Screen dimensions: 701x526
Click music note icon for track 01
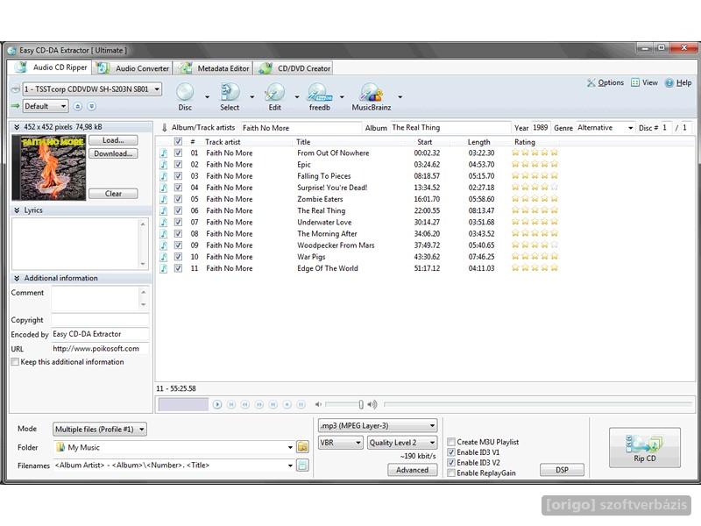click(x=164, y=153)
